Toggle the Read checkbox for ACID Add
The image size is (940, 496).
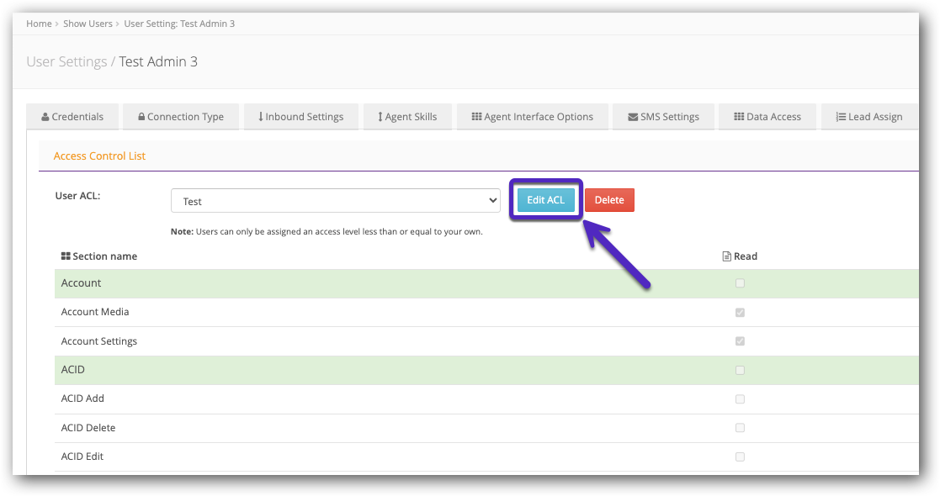click(740, 398)
